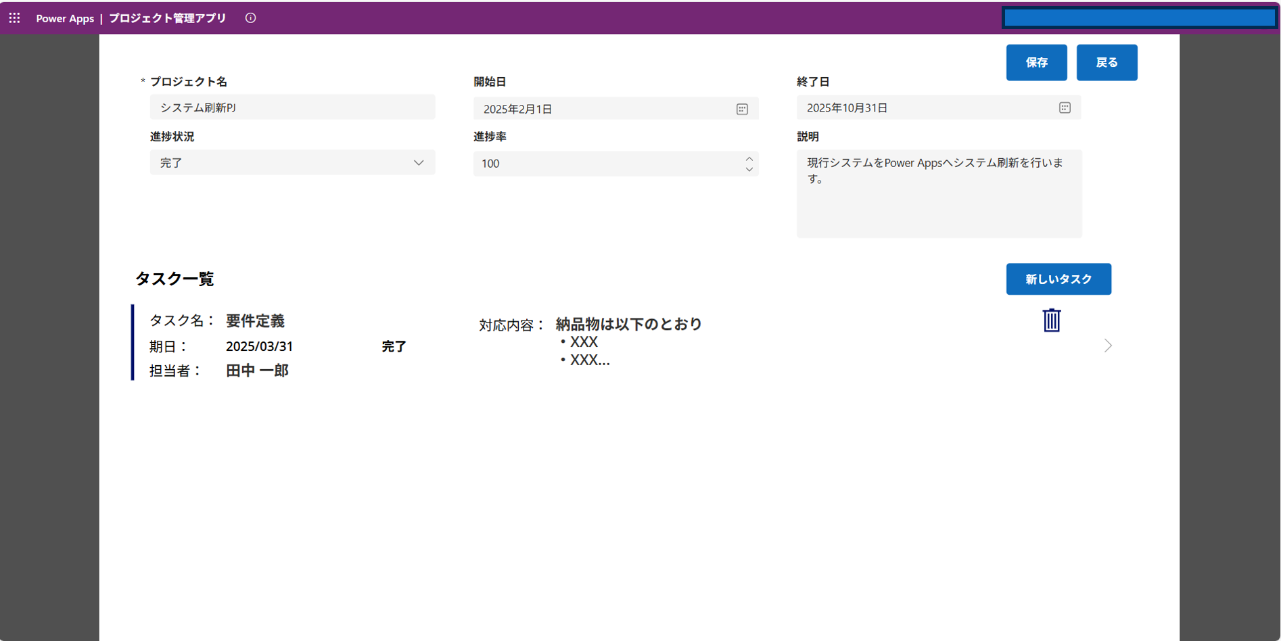Viewport: 1281px width, 641px height.
Task: Open the calendar picker for 終了日
Action: pyautogui.click(x=1065, y=108)
